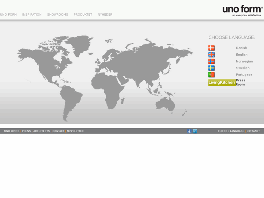Click the Portugese language link
264x198 pixels.
click(x=244, y=74)
